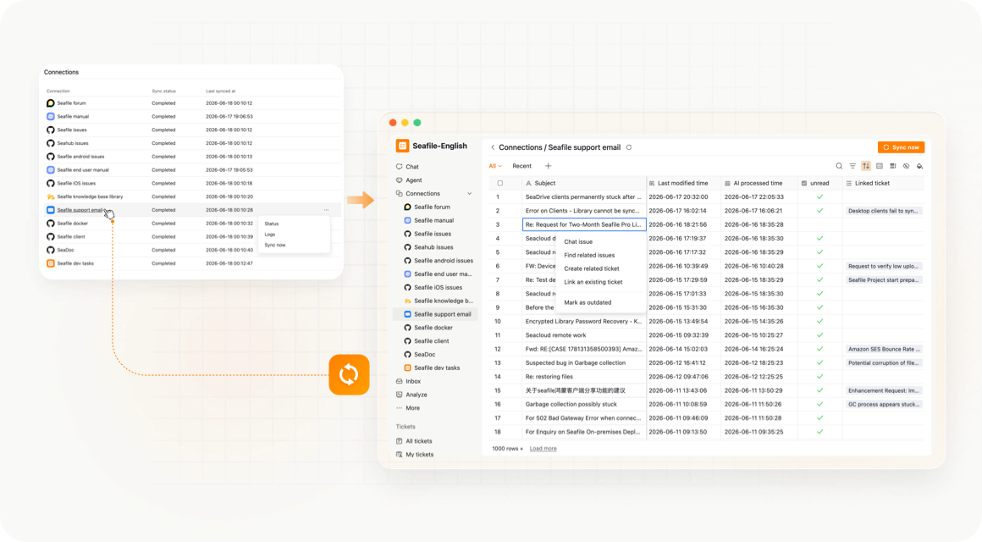Click the highlighted sort icon in toolbar
The width and height of the screenshot is (982, 542).
click(866, 166)
